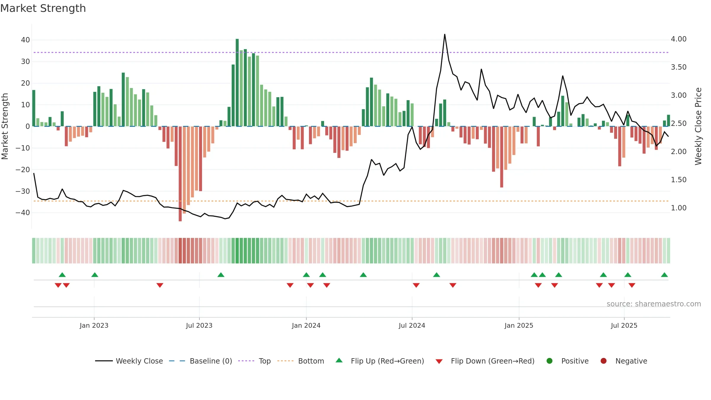This screenshot has width=711, height=400.
Task: Click the 'Jan 2024' x-axis label
Action: 306,325
